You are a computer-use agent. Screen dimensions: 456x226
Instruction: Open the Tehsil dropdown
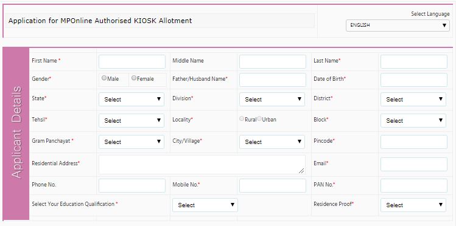[132, 120]
